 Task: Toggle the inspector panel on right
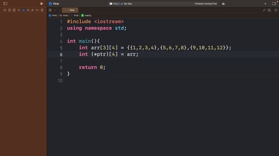coord(274,3)
